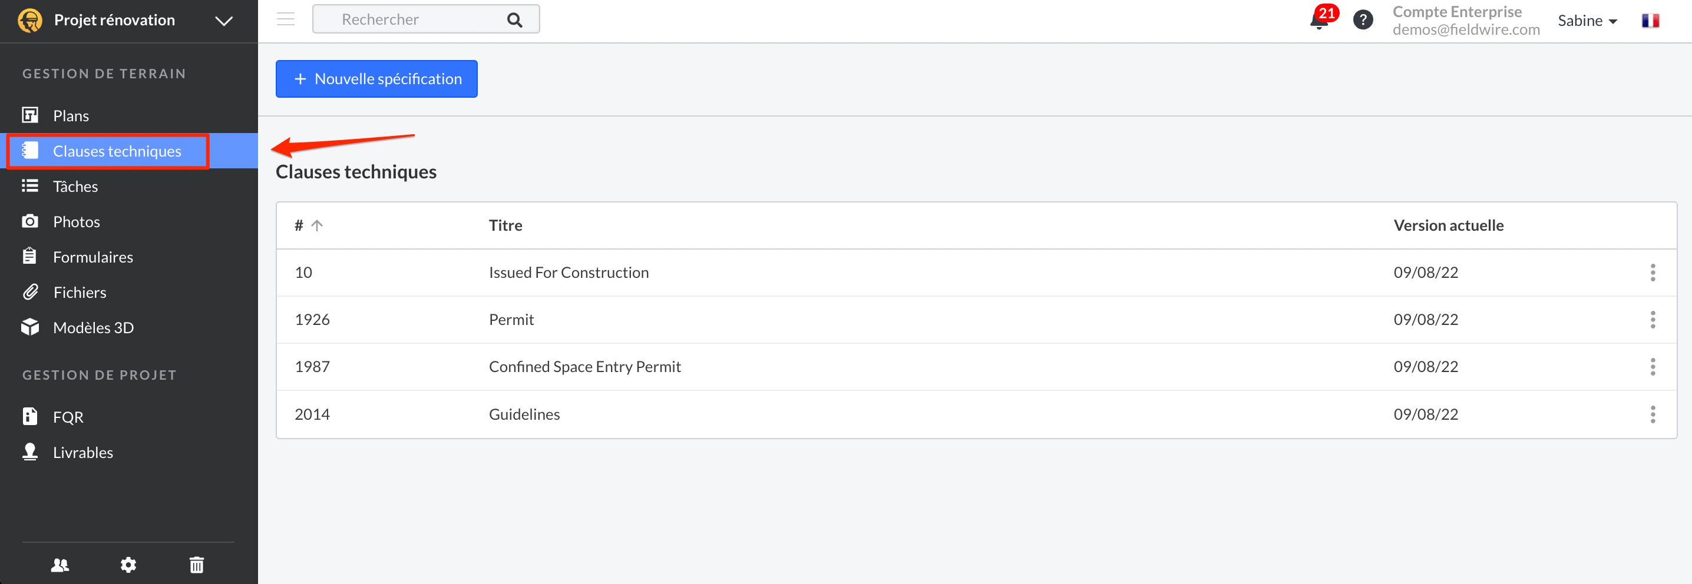Image resolution: width=1692 pixels, height=584 pixels.
Task: Go to Plans in the sidebar
Action: pyautogui.click(x=71, y=116)
